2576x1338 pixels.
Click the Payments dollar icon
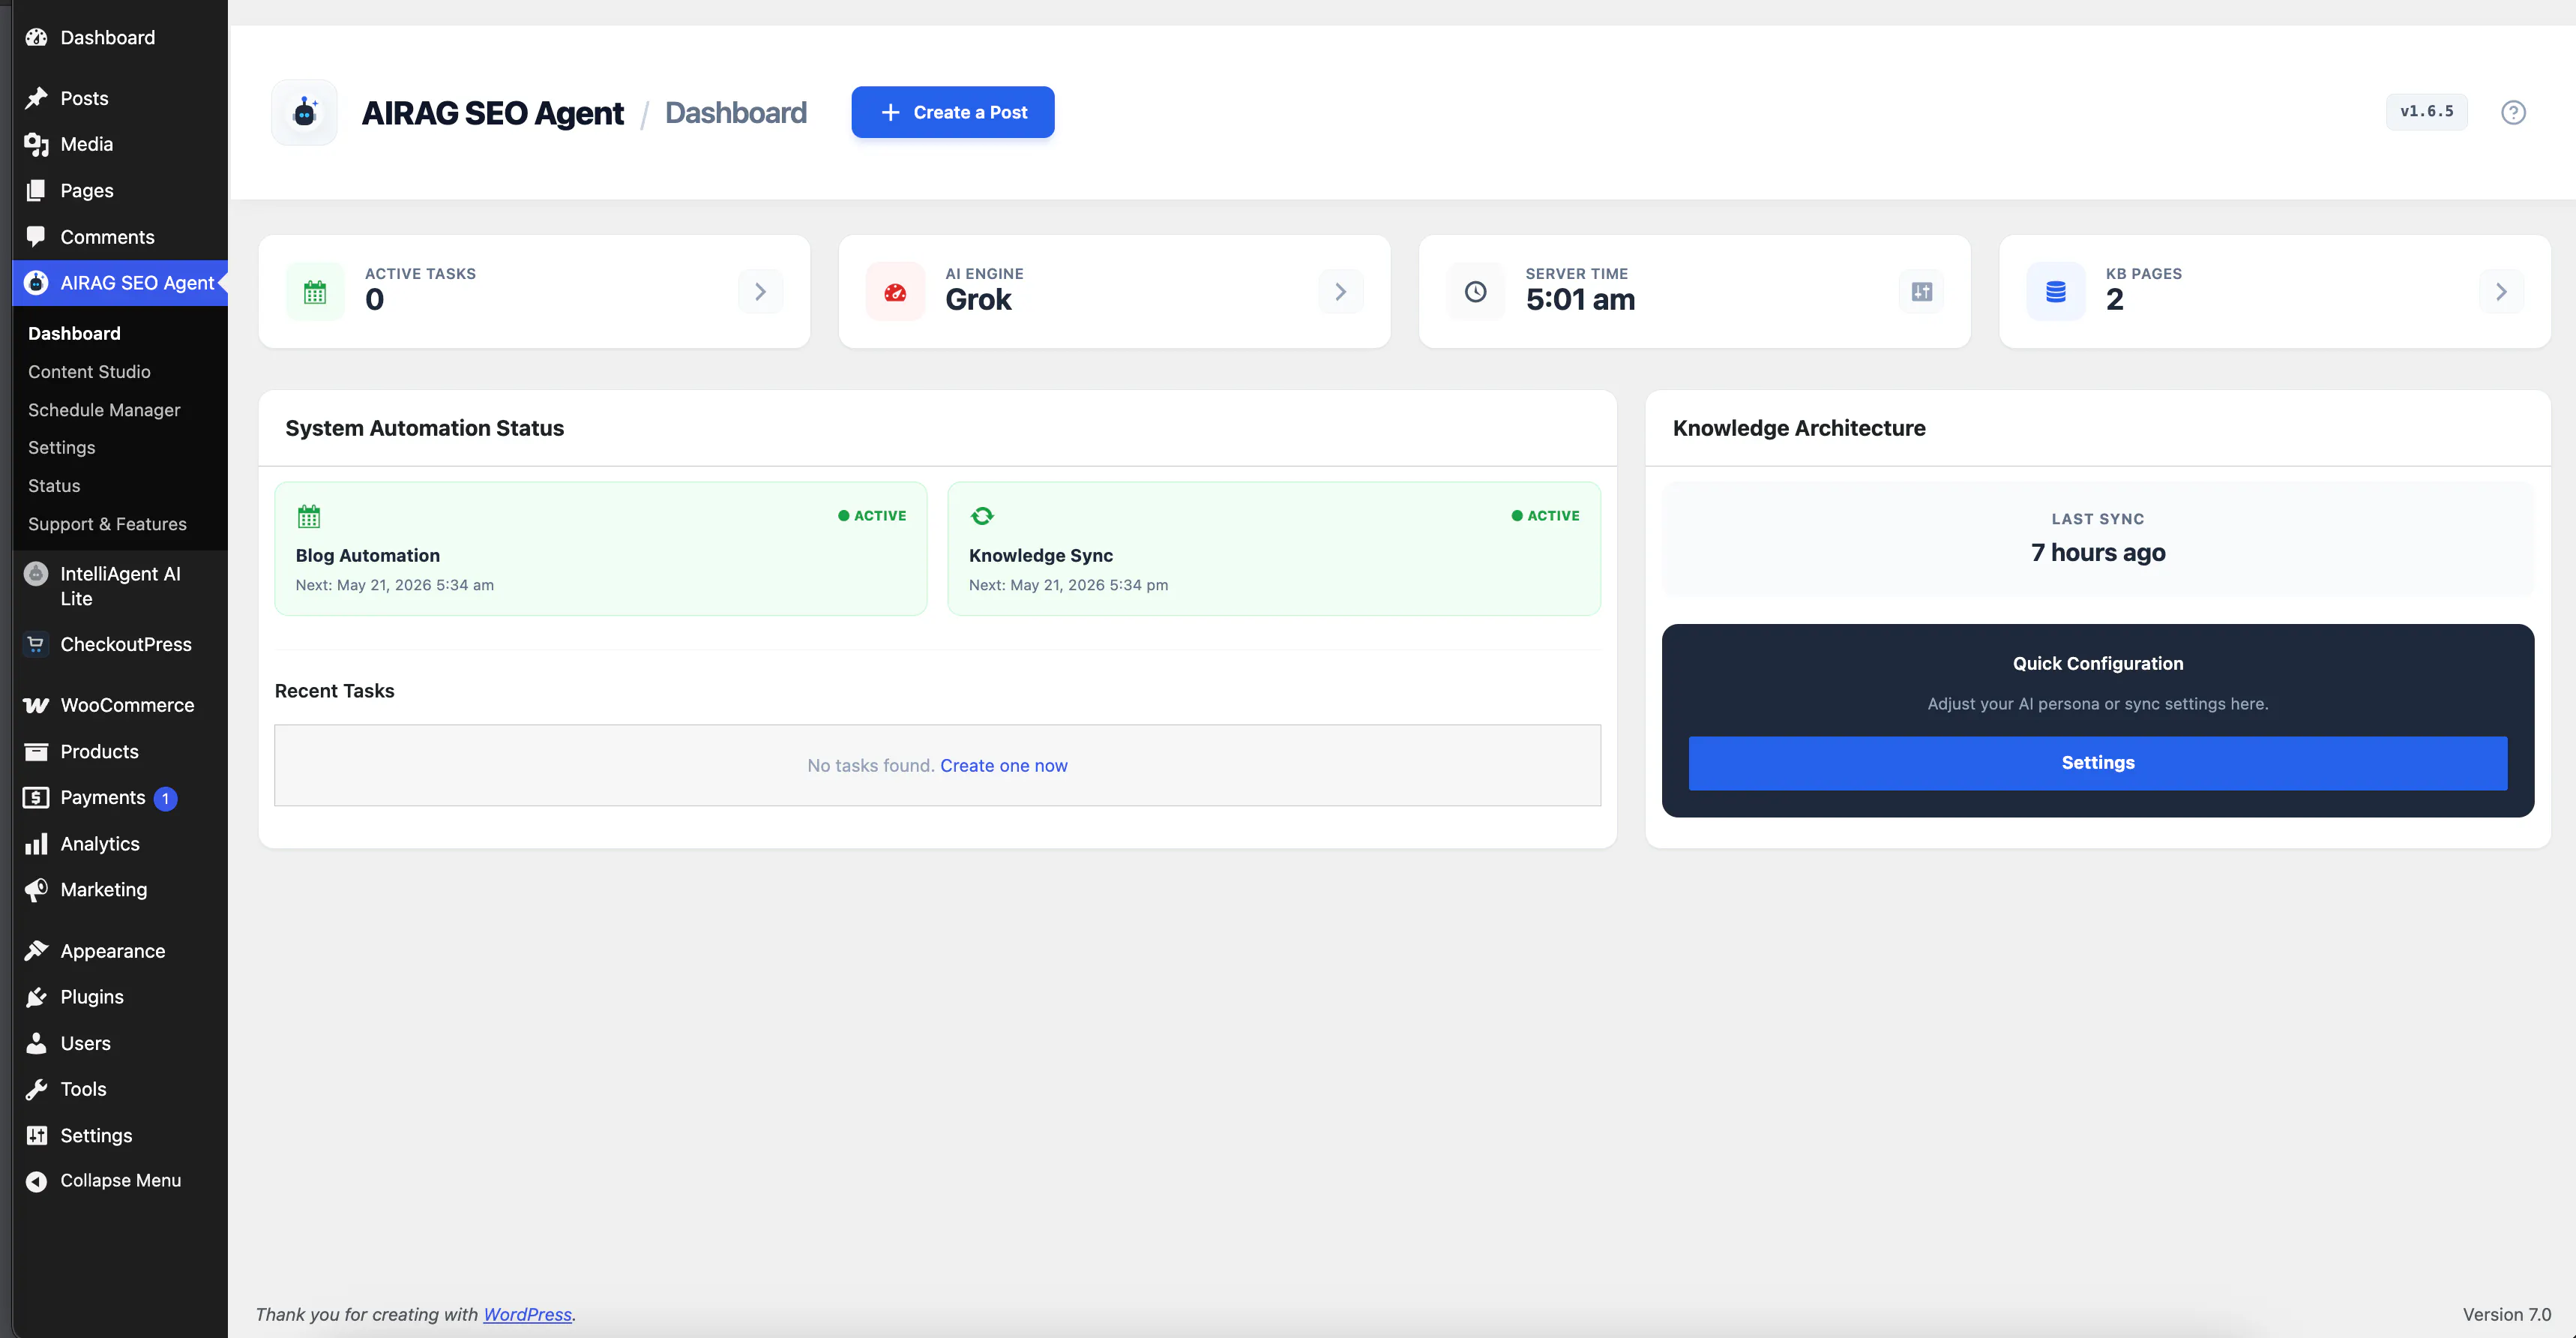tap(36, 796)
